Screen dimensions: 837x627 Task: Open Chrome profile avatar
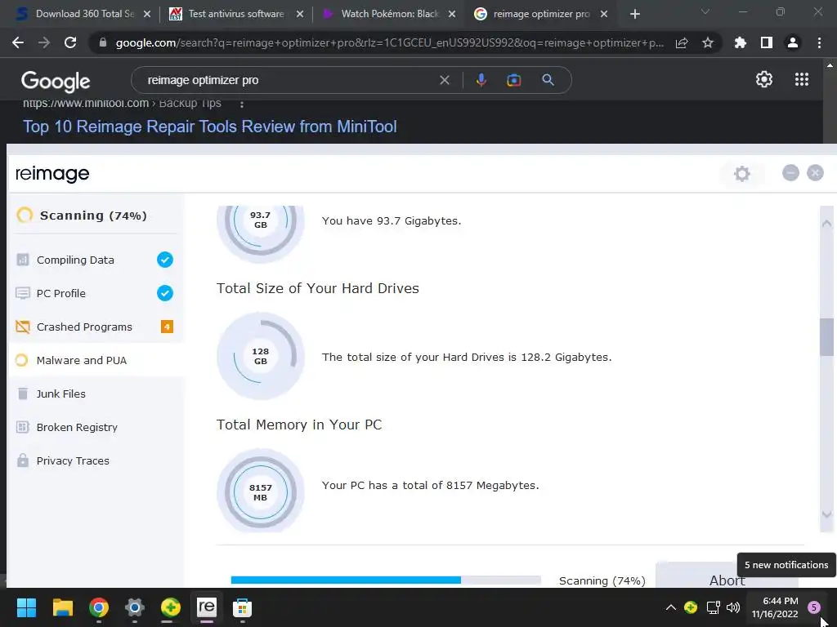[x=793, y=42]
